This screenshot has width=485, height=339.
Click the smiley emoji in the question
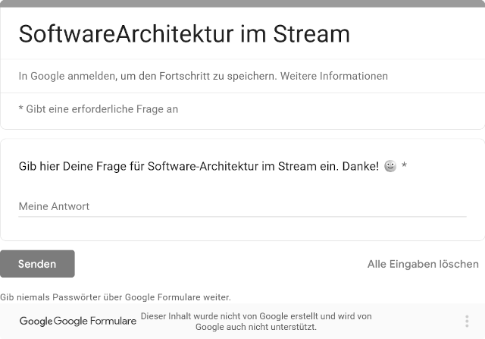(390, 166)
